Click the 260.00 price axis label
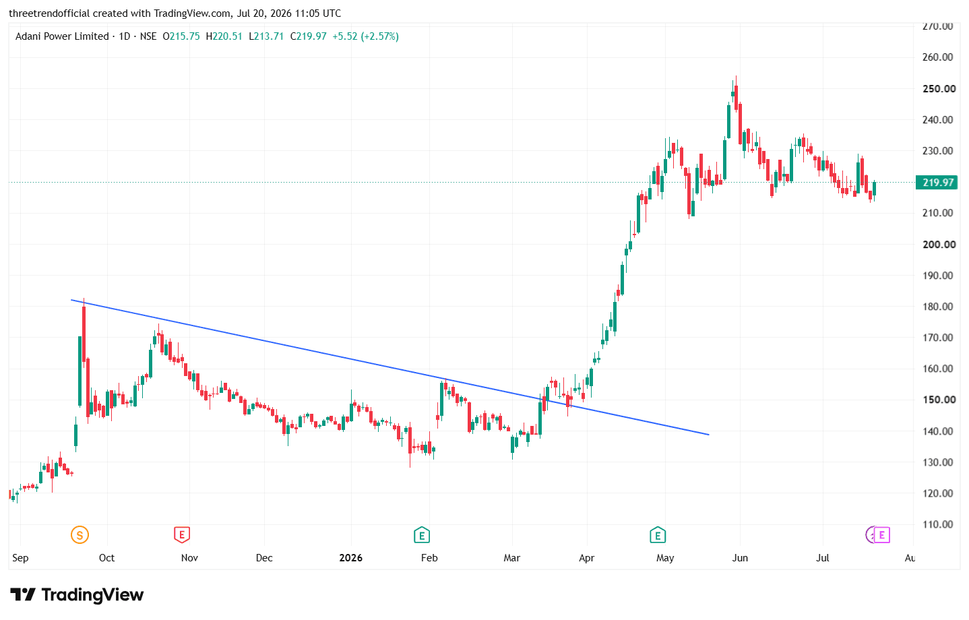The width and height of the screenshot is (969, 620). (938, 57)
